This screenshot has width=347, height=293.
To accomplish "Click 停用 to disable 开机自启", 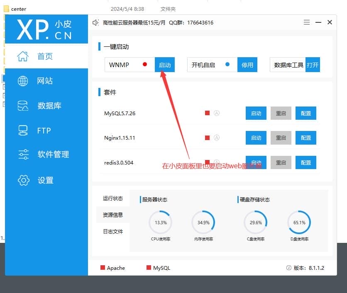I will click(x=247, y=64).
